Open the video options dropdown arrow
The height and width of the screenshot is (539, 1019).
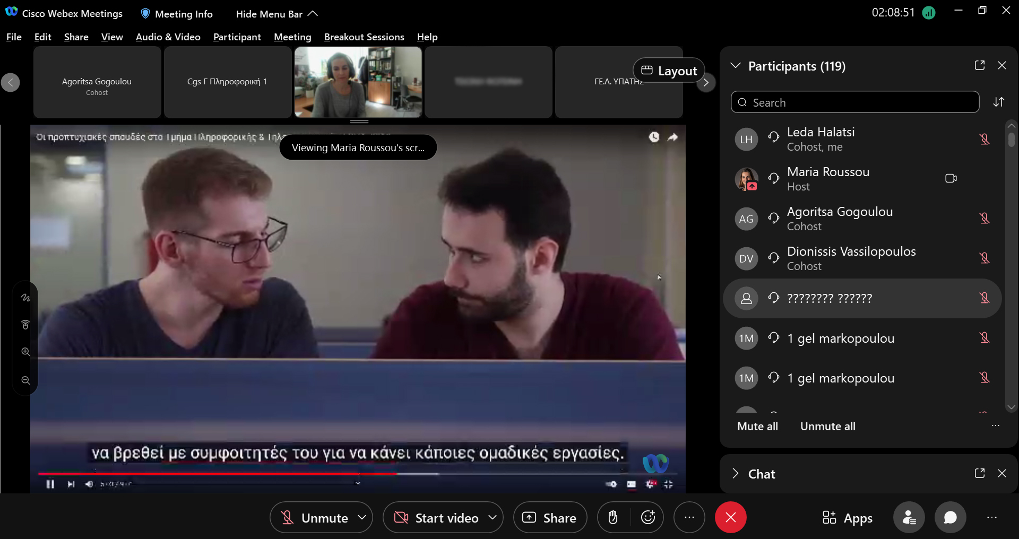(493, 517)
